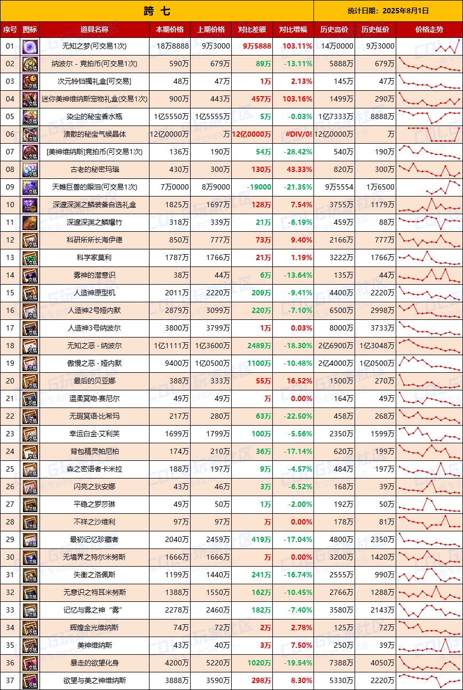Click the icon for [美神维纳斯]竞拍币
Screen dimensions: 463x690
[30, 152]
